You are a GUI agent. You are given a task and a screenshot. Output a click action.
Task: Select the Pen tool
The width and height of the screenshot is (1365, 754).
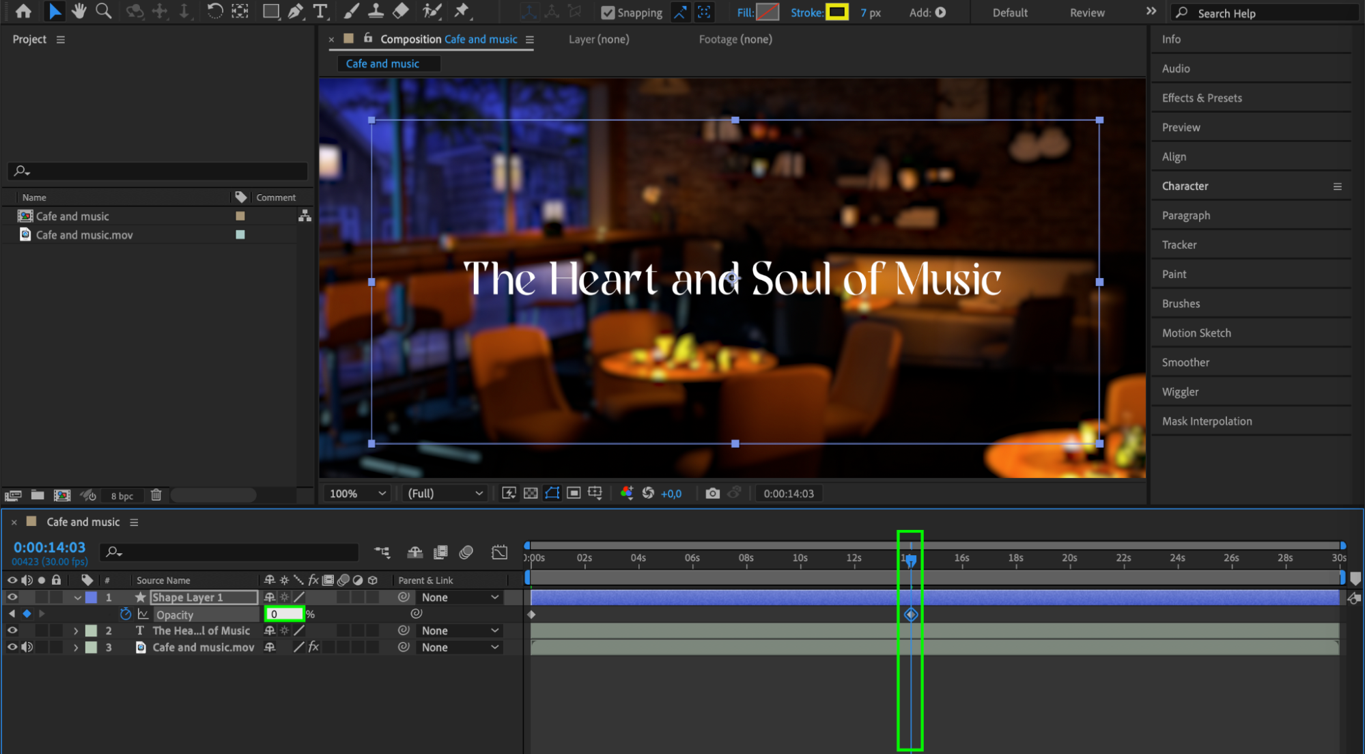pos(296,11)
